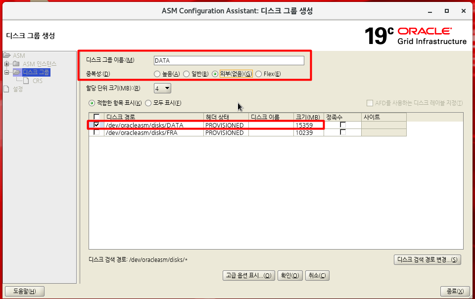Click the 사이트 cell for FRA disk
The width and height of the screenshot is (475, 299).
(x=384, y=132)
